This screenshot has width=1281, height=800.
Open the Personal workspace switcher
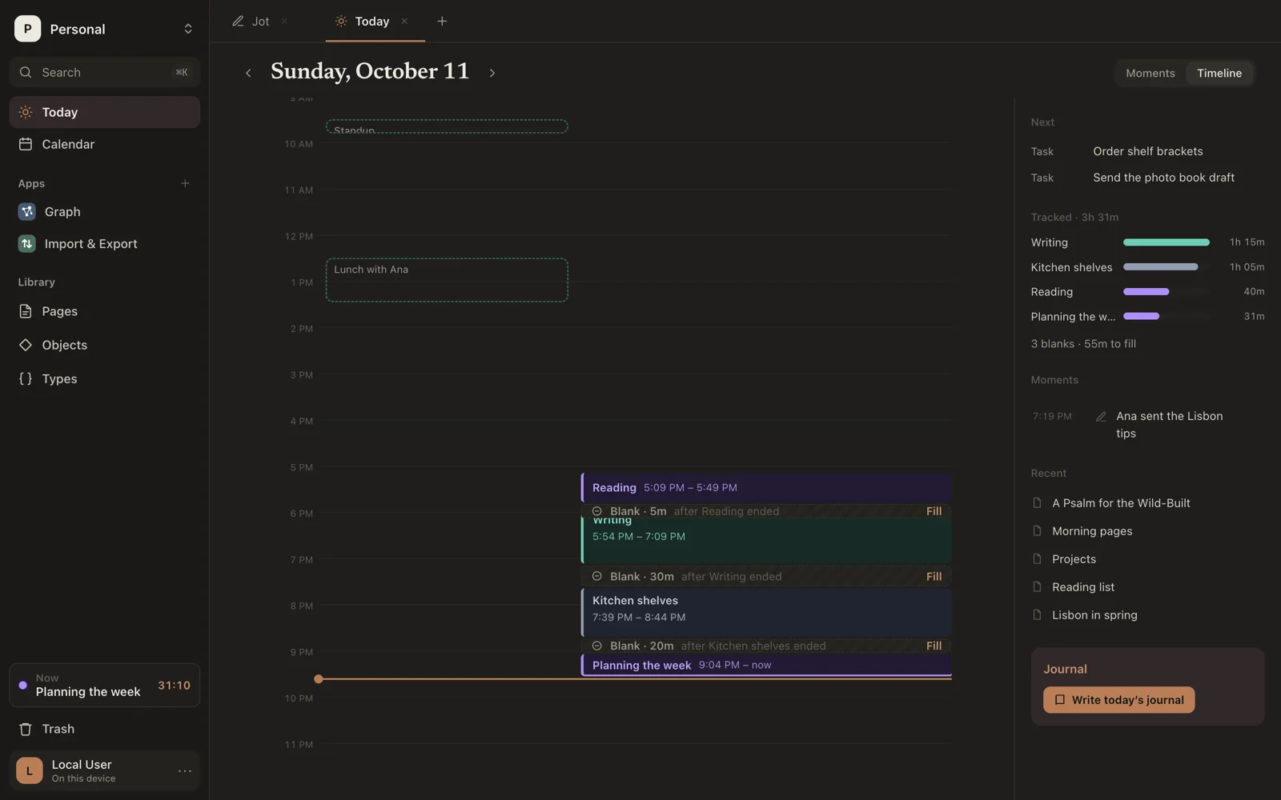tap(104, 29)
